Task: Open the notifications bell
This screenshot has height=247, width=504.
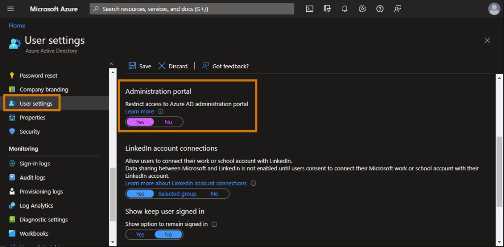Action: [x=345, y=9]
